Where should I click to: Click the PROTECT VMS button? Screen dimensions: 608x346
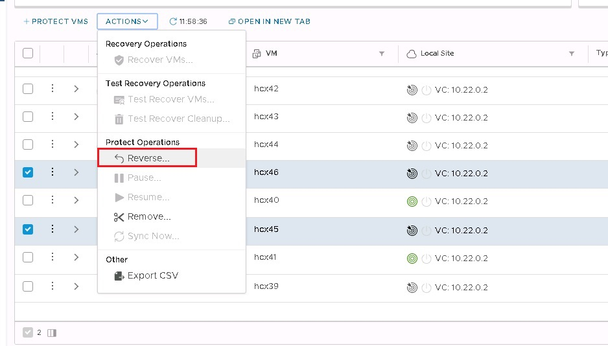pos(56,21)
